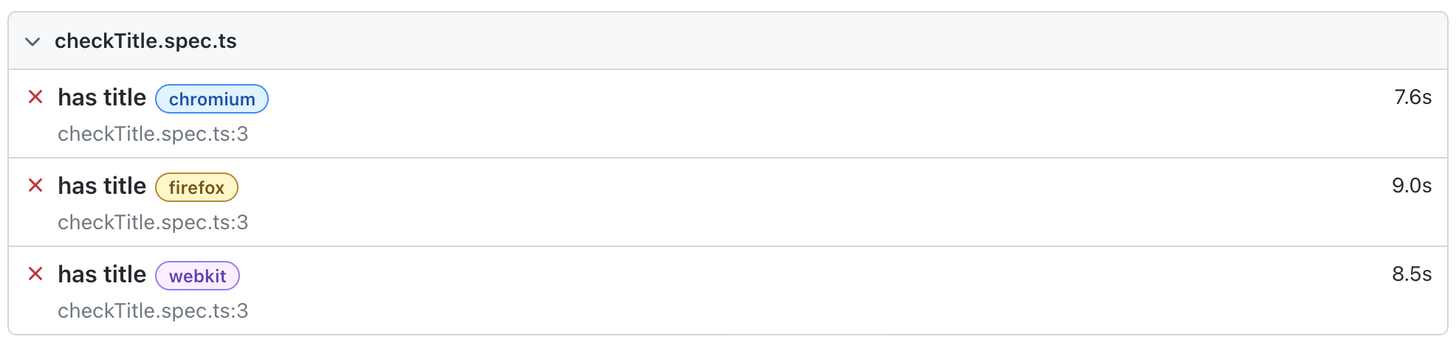Filter by the webkit project badge
This screenshot has width=1456, height=345.
point(197,276)
